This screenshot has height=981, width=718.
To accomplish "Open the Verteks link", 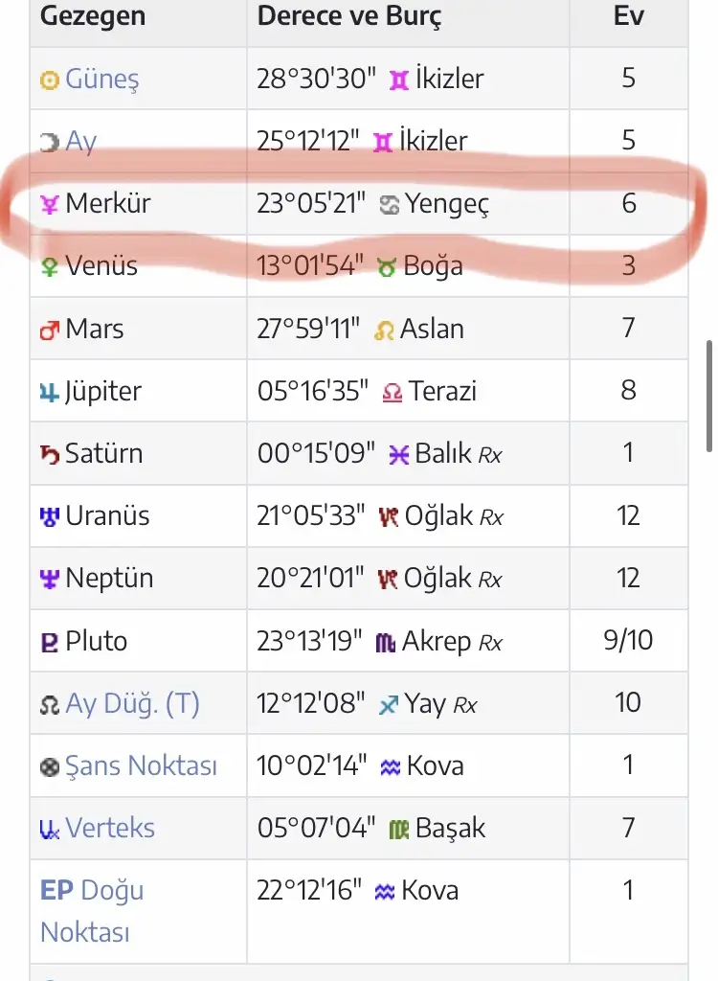I will click(x=110, y=829).
